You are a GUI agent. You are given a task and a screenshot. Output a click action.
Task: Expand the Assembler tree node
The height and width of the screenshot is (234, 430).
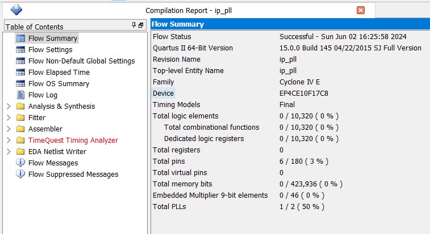8,129
